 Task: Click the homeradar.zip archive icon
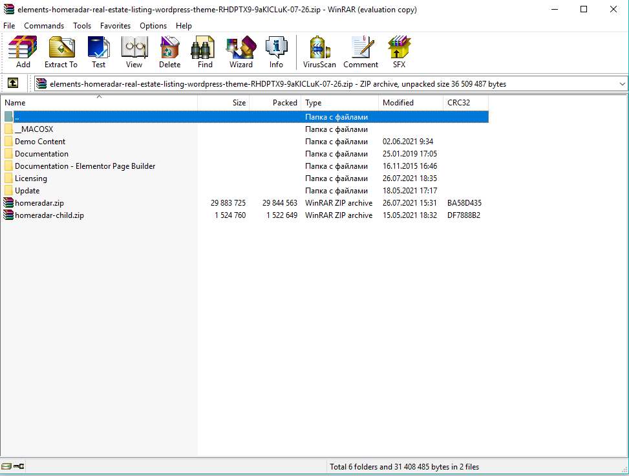click(8, 202)
